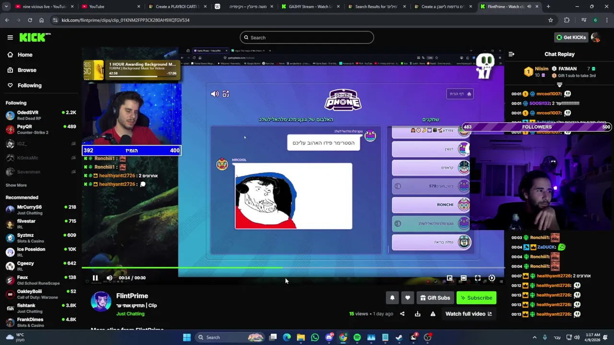Viewport: 614px width, 345px height.
Task: Open PsyQR's followed channel
Action: point(41,129)
